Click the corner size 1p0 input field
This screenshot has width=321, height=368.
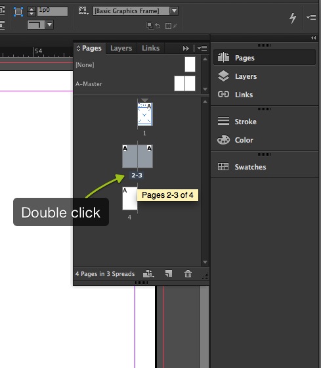click(53, 11)
